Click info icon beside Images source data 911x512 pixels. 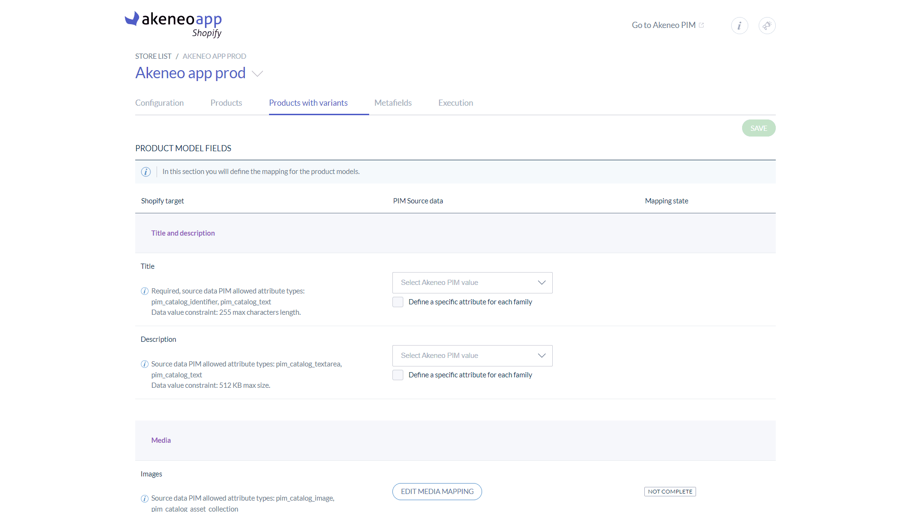tap(145, 498)
